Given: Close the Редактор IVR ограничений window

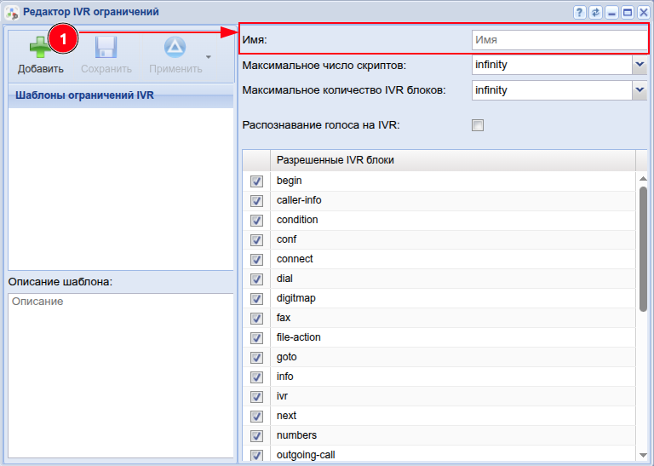Looking at the screenshot, I should click(x=644, y=13).
